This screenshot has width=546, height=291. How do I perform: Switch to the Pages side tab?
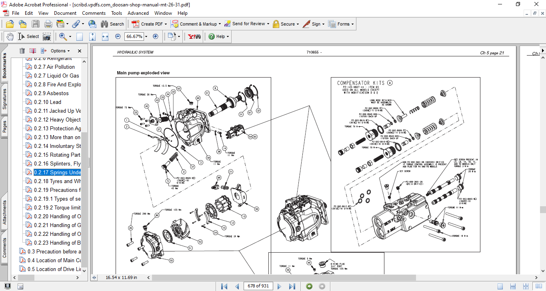pyautogui.click(x=5, y=126)
